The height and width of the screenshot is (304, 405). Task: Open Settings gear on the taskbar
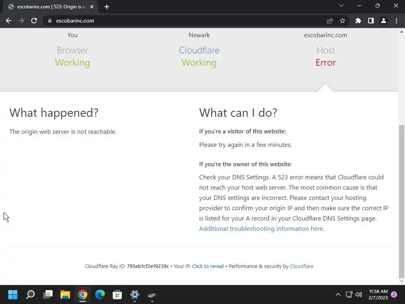click(x=135, y=294)
